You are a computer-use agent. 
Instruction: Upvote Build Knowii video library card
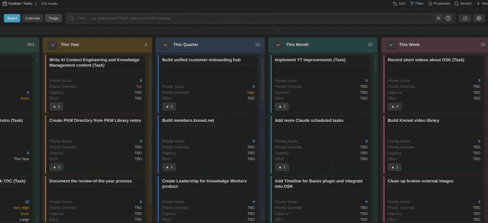pyautogui.click(x=395, y=167)
